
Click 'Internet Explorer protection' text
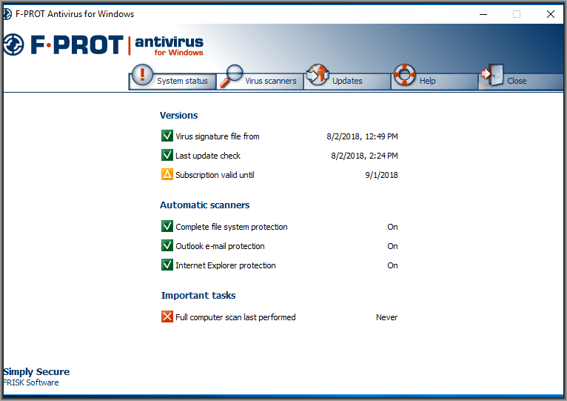point(225,265)
